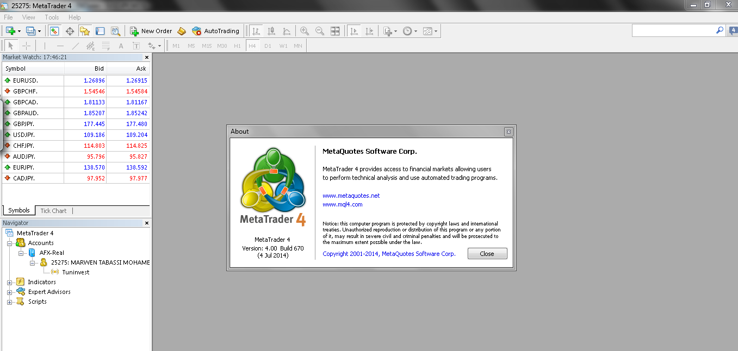Toggle the Chart Shift icon
Image resolution: width=738 pixels, height=351 pixels.
pyautogui.click(x=370, y=31)
